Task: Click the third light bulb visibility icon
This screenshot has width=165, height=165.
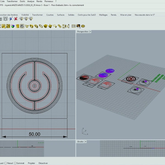Action: tap(31, 19)
